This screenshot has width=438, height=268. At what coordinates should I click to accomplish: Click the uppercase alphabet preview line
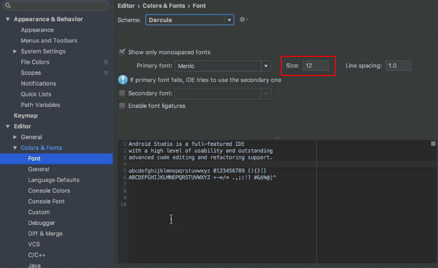click(202, 177)
